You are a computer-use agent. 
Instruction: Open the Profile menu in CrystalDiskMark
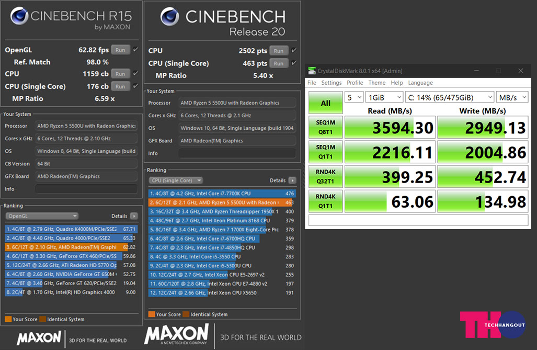[x=355, y=83]
